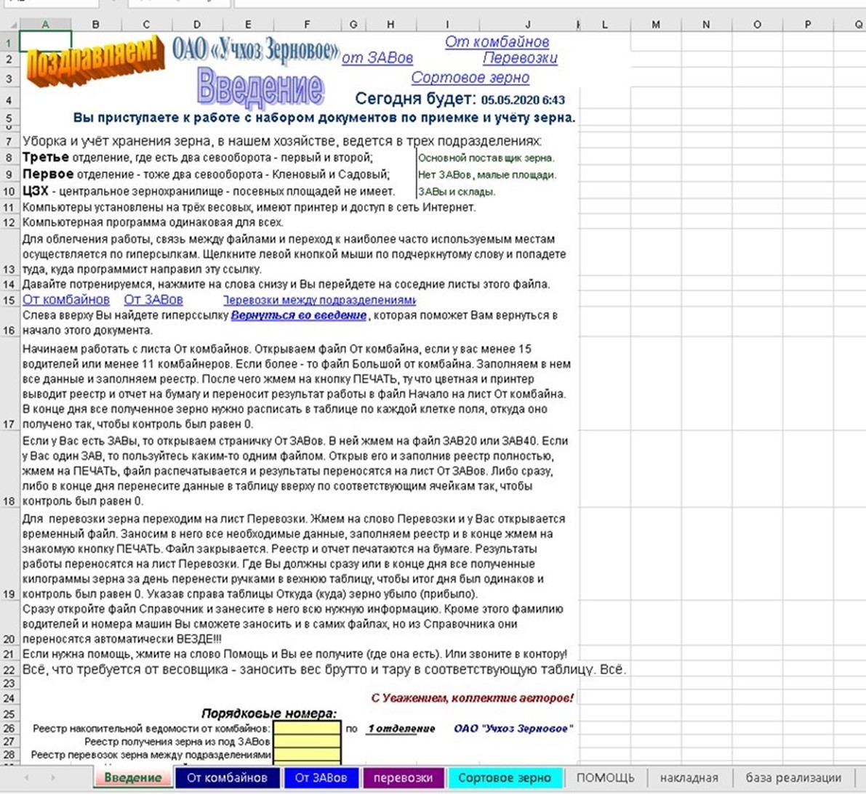Select the Введение WordArt title graphic

(260, 88)
